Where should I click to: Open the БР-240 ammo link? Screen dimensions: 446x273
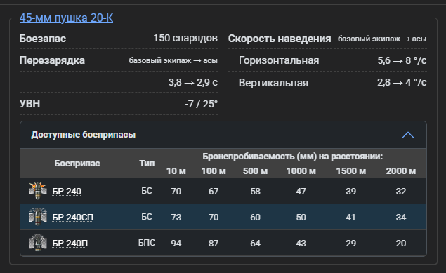(x=67, y=192)
